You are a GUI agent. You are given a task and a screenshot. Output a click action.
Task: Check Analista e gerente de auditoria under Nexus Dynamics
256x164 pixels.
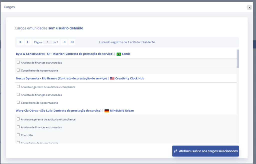18,87
